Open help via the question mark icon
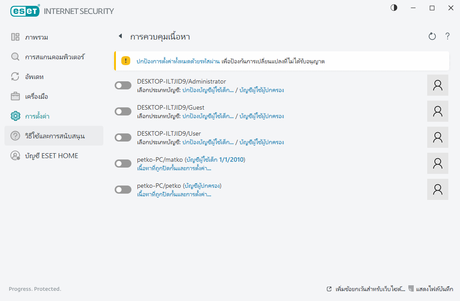Screen dimensions: 460x301 tap(447, 37)
